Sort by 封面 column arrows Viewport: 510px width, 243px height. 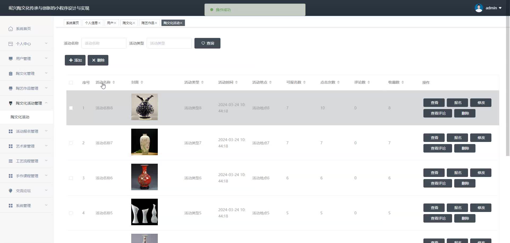[142, 83]
